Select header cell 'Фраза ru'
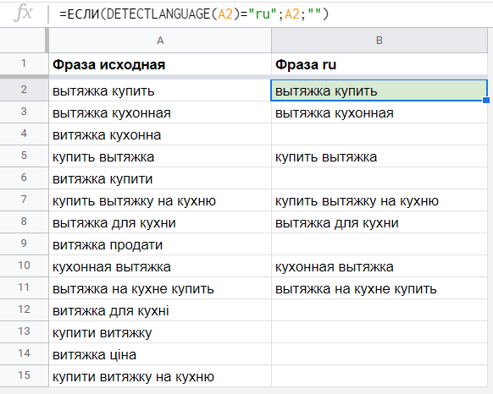The width and height of the screenshot is (493, 394). point(379,64)
